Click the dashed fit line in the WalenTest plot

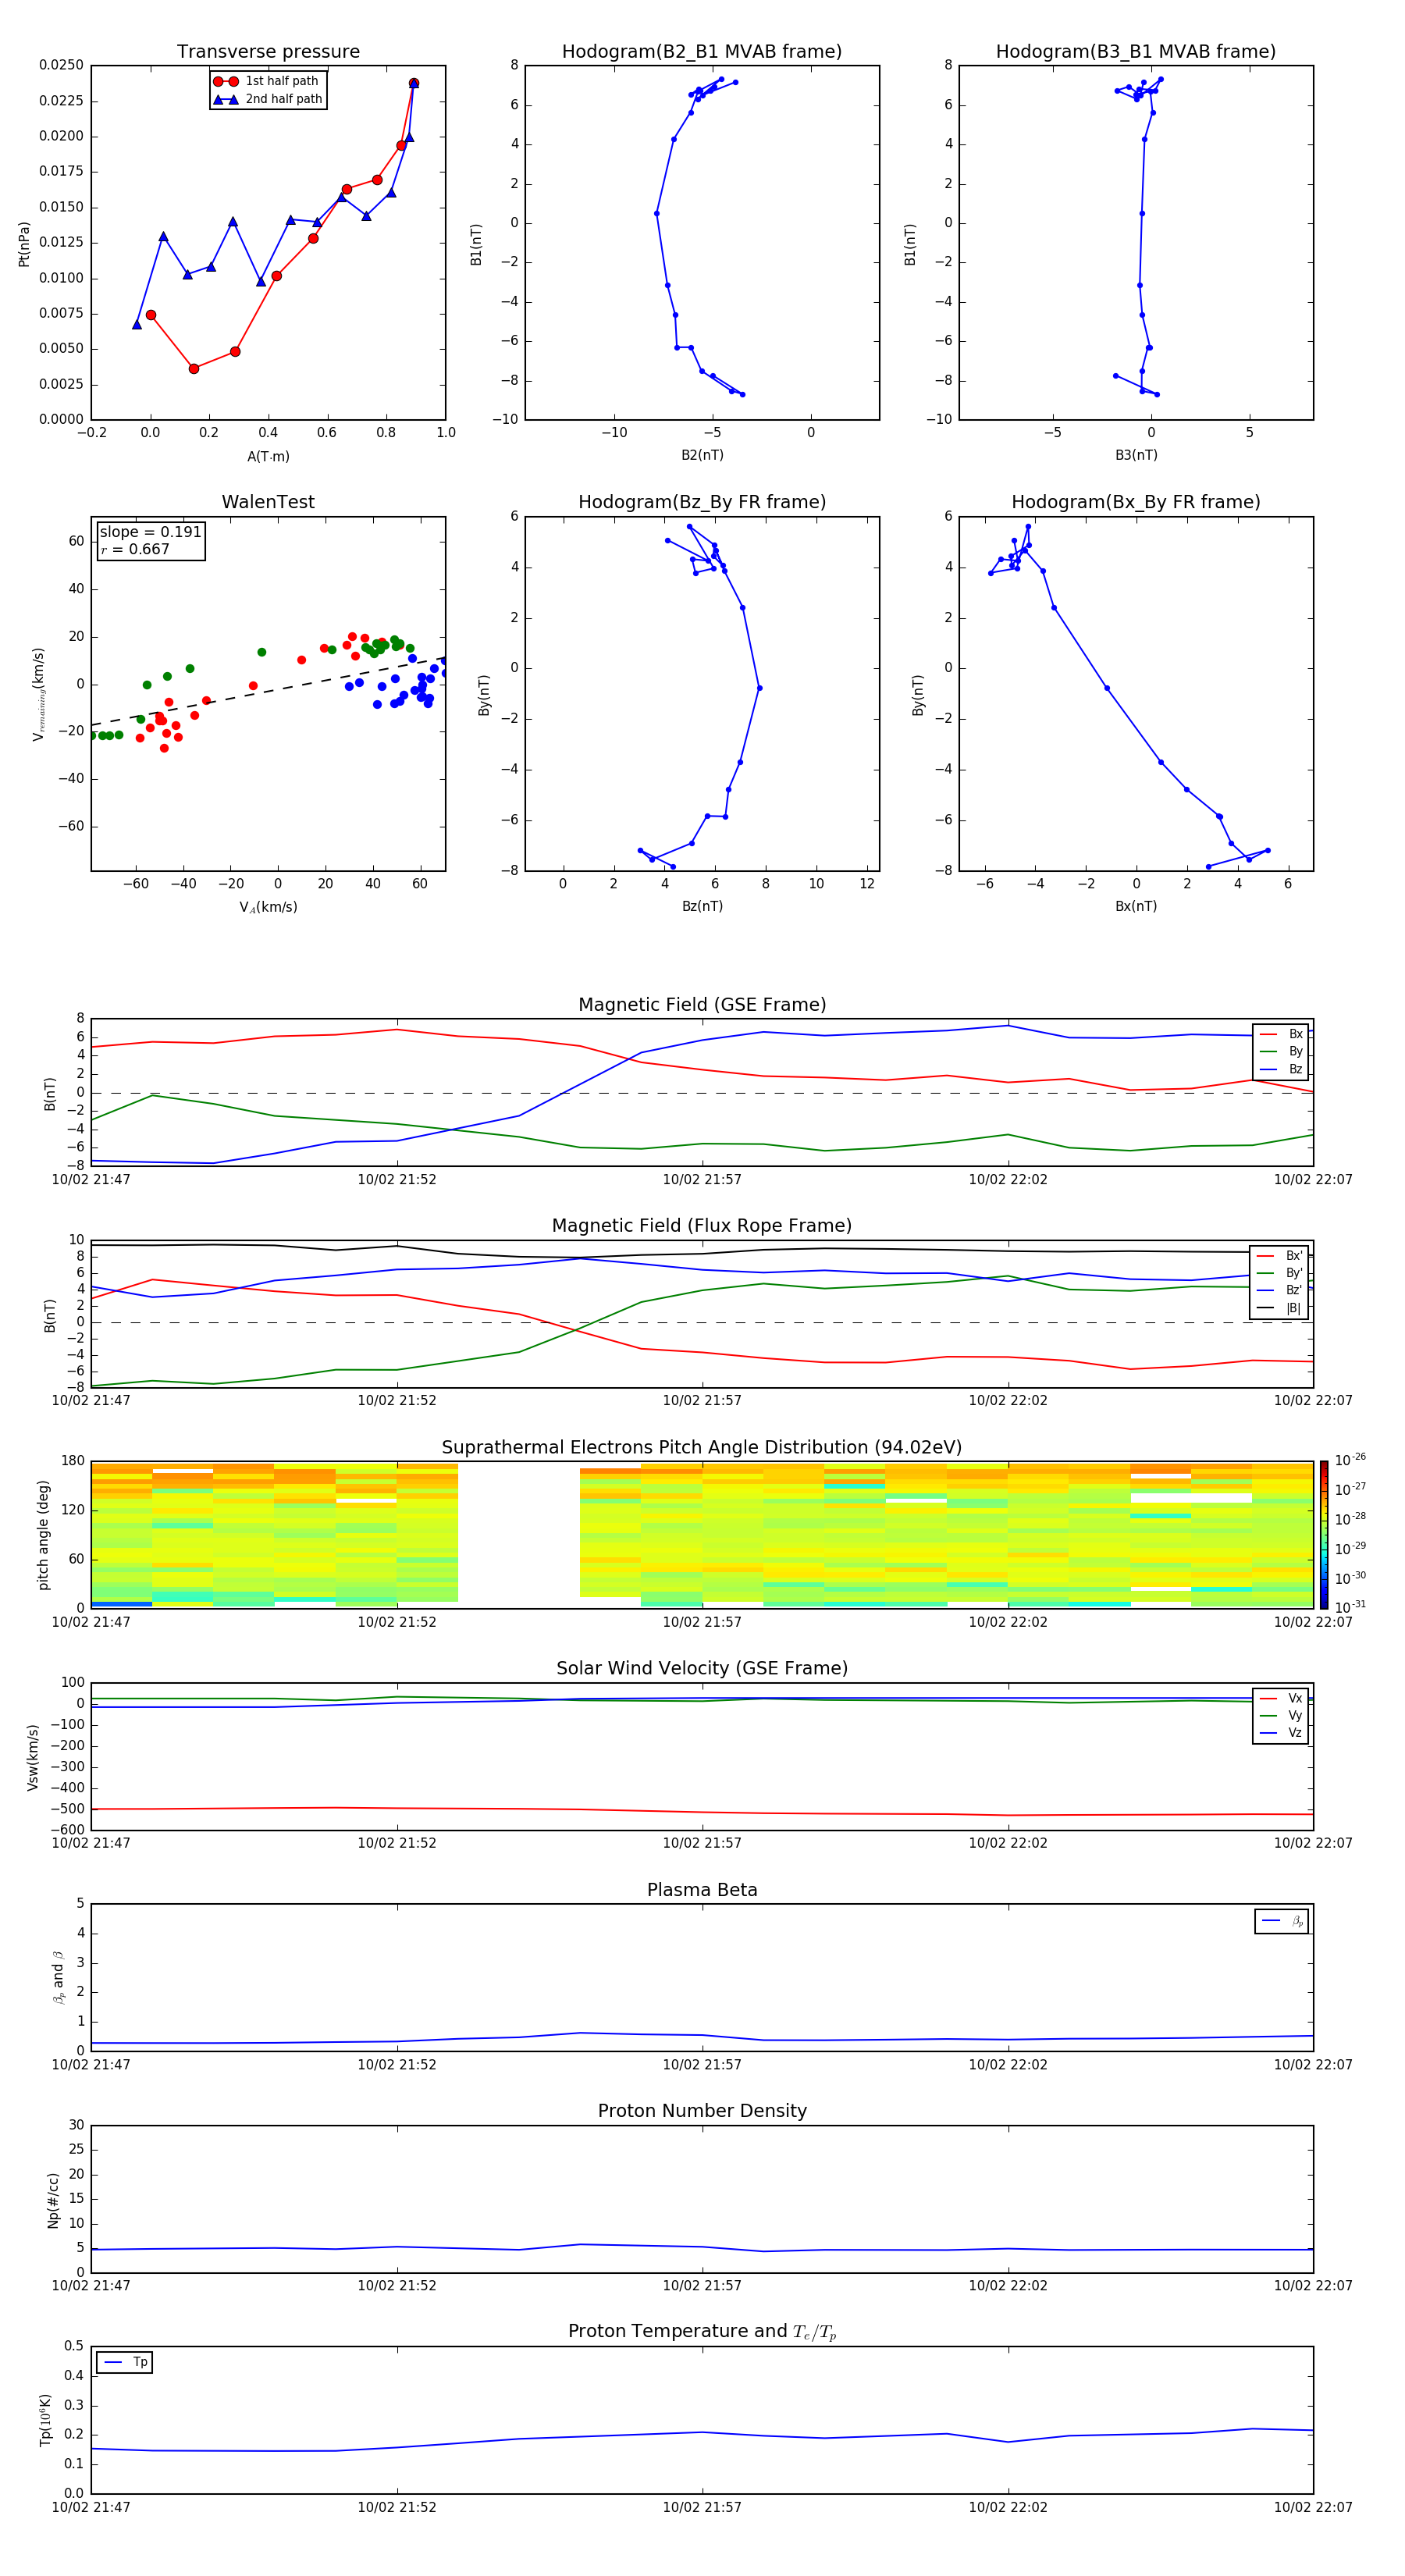pos(268,691)
